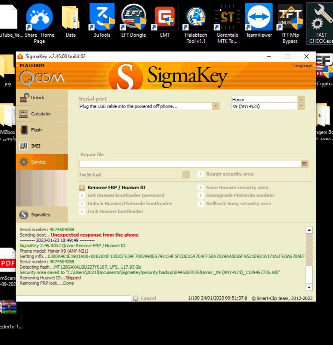333x345 pixels.
Task: Click Save Huawei security area
Action: coord(237,188)
